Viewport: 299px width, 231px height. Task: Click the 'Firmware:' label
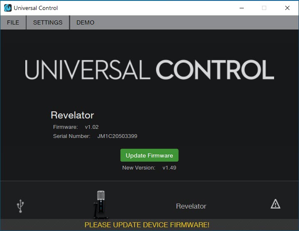66,127
